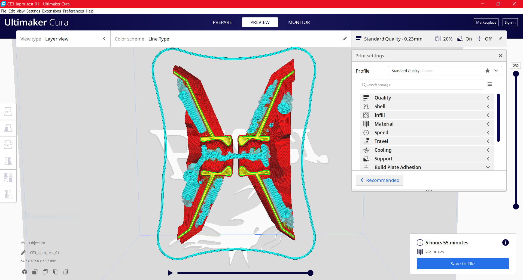Click the Search settings field

click(421, 85)
